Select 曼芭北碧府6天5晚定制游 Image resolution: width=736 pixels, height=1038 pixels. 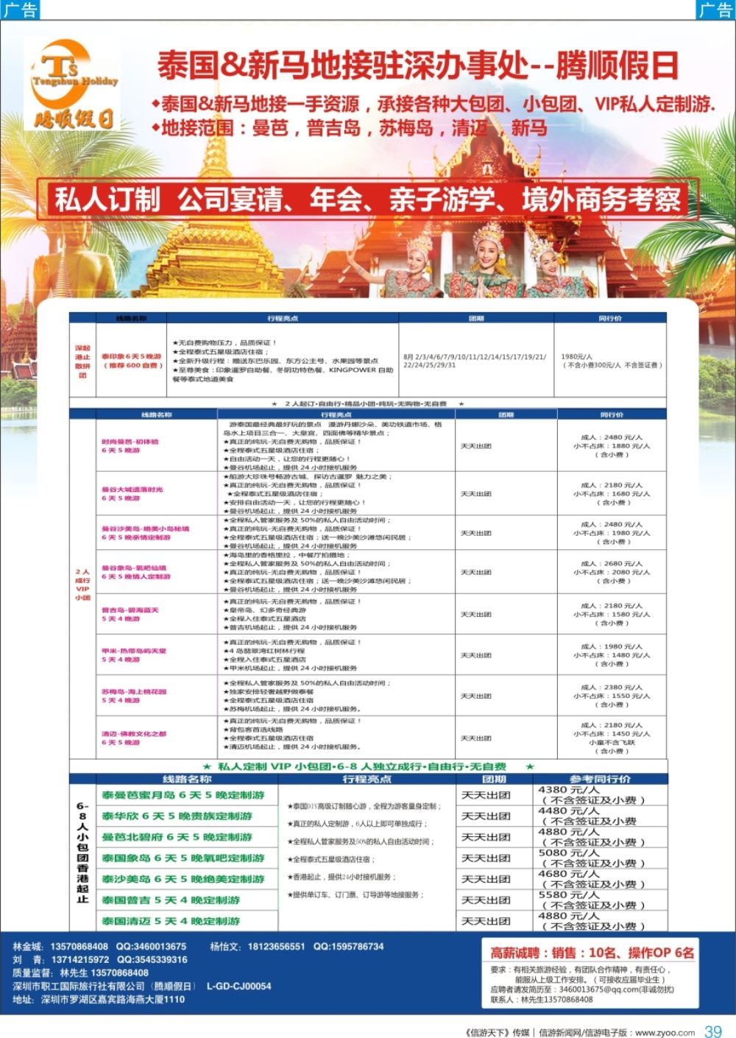177,837
